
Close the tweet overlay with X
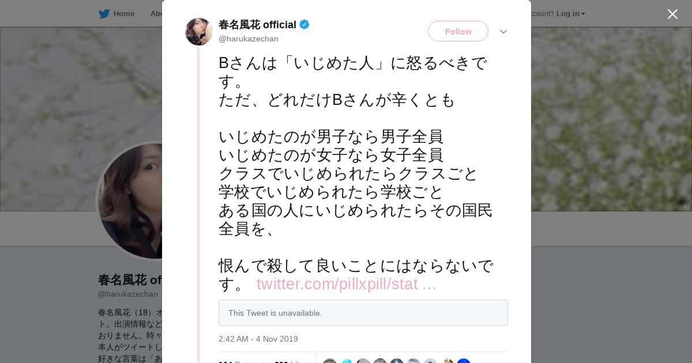coord(672,14)
